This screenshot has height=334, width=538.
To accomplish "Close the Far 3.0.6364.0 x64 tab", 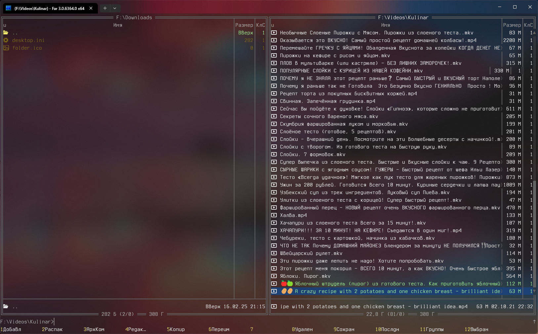I will tap(91, 8).
